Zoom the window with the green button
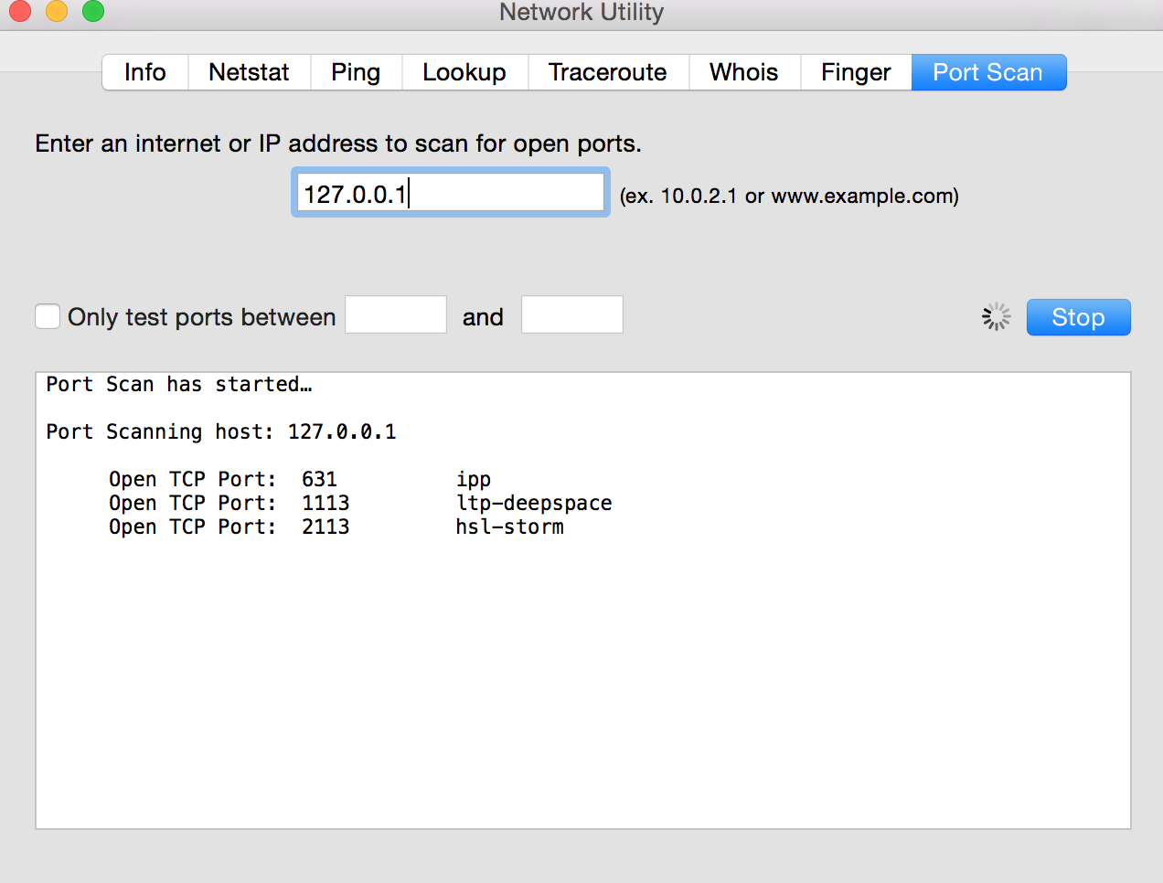 click(x=93, y=10)
